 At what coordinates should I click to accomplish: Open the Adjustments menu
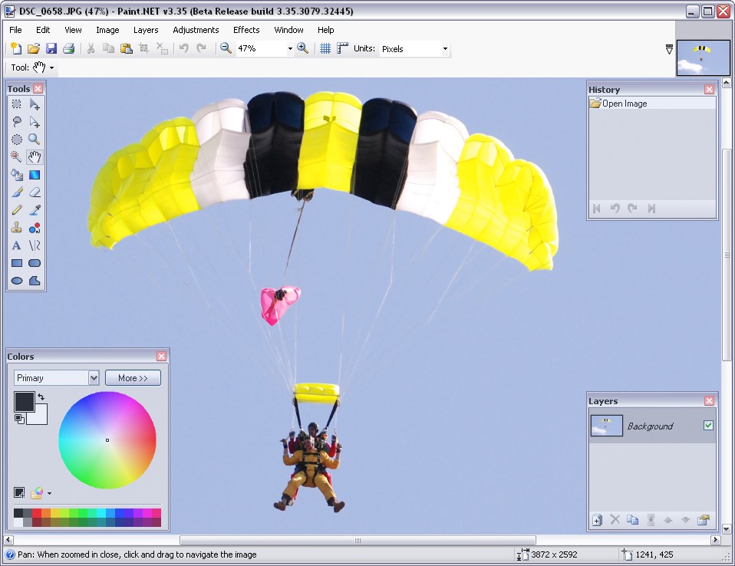196,30
